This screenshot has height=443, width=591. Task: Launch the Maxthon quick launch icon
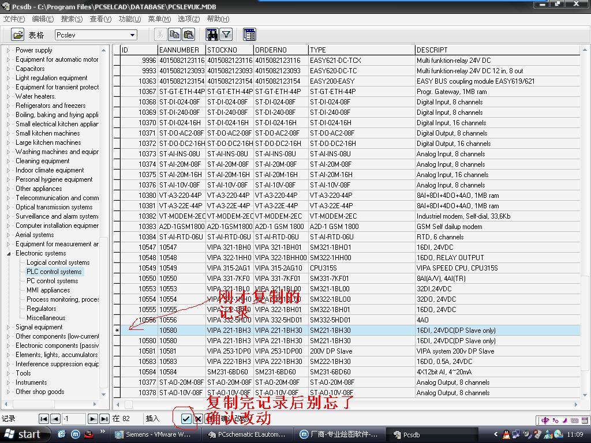click(76, 434)
